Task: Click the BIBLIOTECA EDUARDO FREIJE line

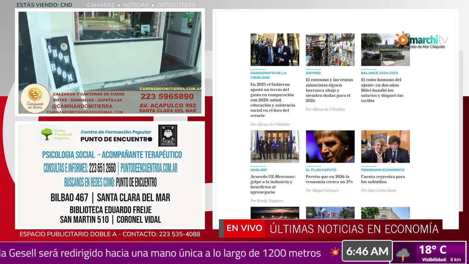Action: (110, 210)
